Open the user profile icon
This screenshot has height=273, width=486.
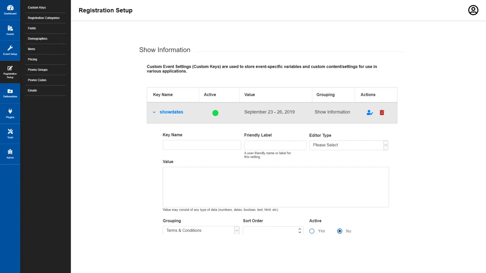click(473, 10)
